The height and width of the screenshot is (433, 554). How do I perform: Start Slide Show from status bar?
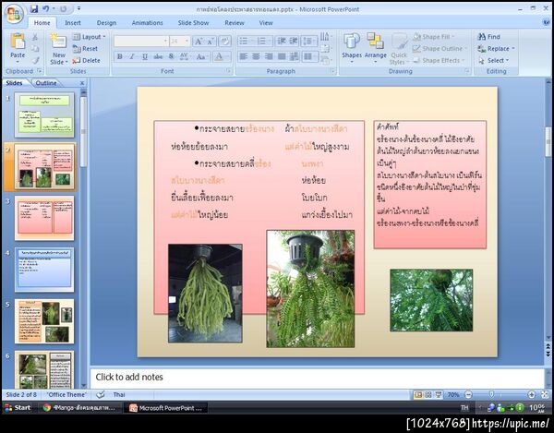click(438, 395)
